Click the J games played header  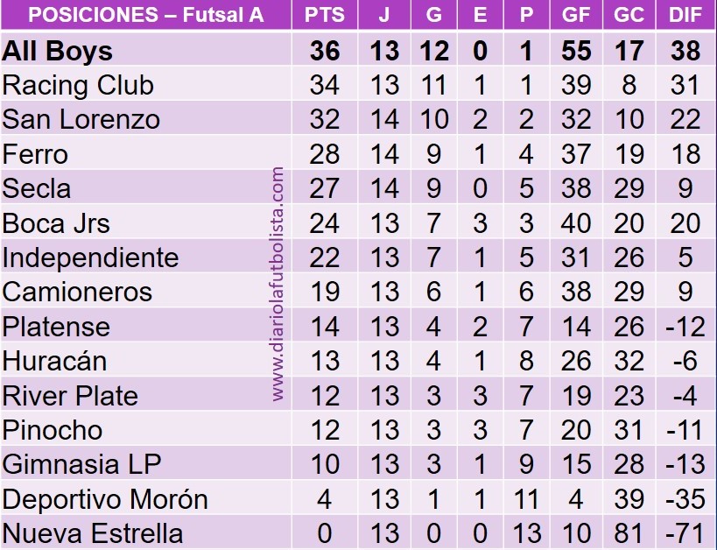(384, 15)
